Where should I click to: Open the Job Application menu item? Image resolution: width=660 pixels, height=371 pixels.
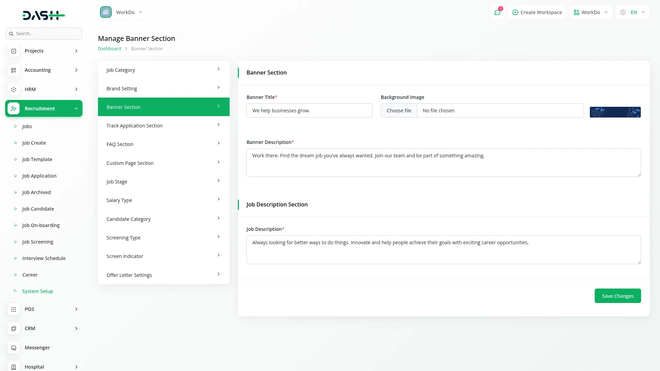point(39,176)
